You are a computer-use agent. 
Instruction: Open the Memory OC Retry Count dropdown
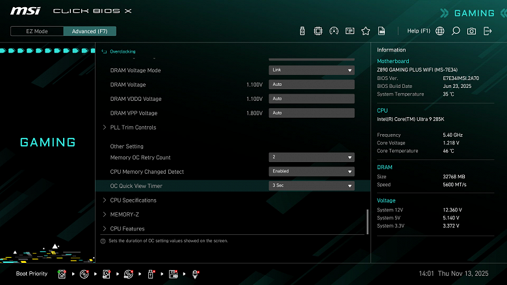[x=311, y=157]
